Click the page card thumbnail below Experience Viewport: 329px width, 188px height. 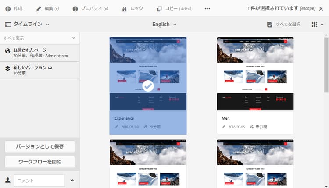pyautogui.click(x=148, y=164)
